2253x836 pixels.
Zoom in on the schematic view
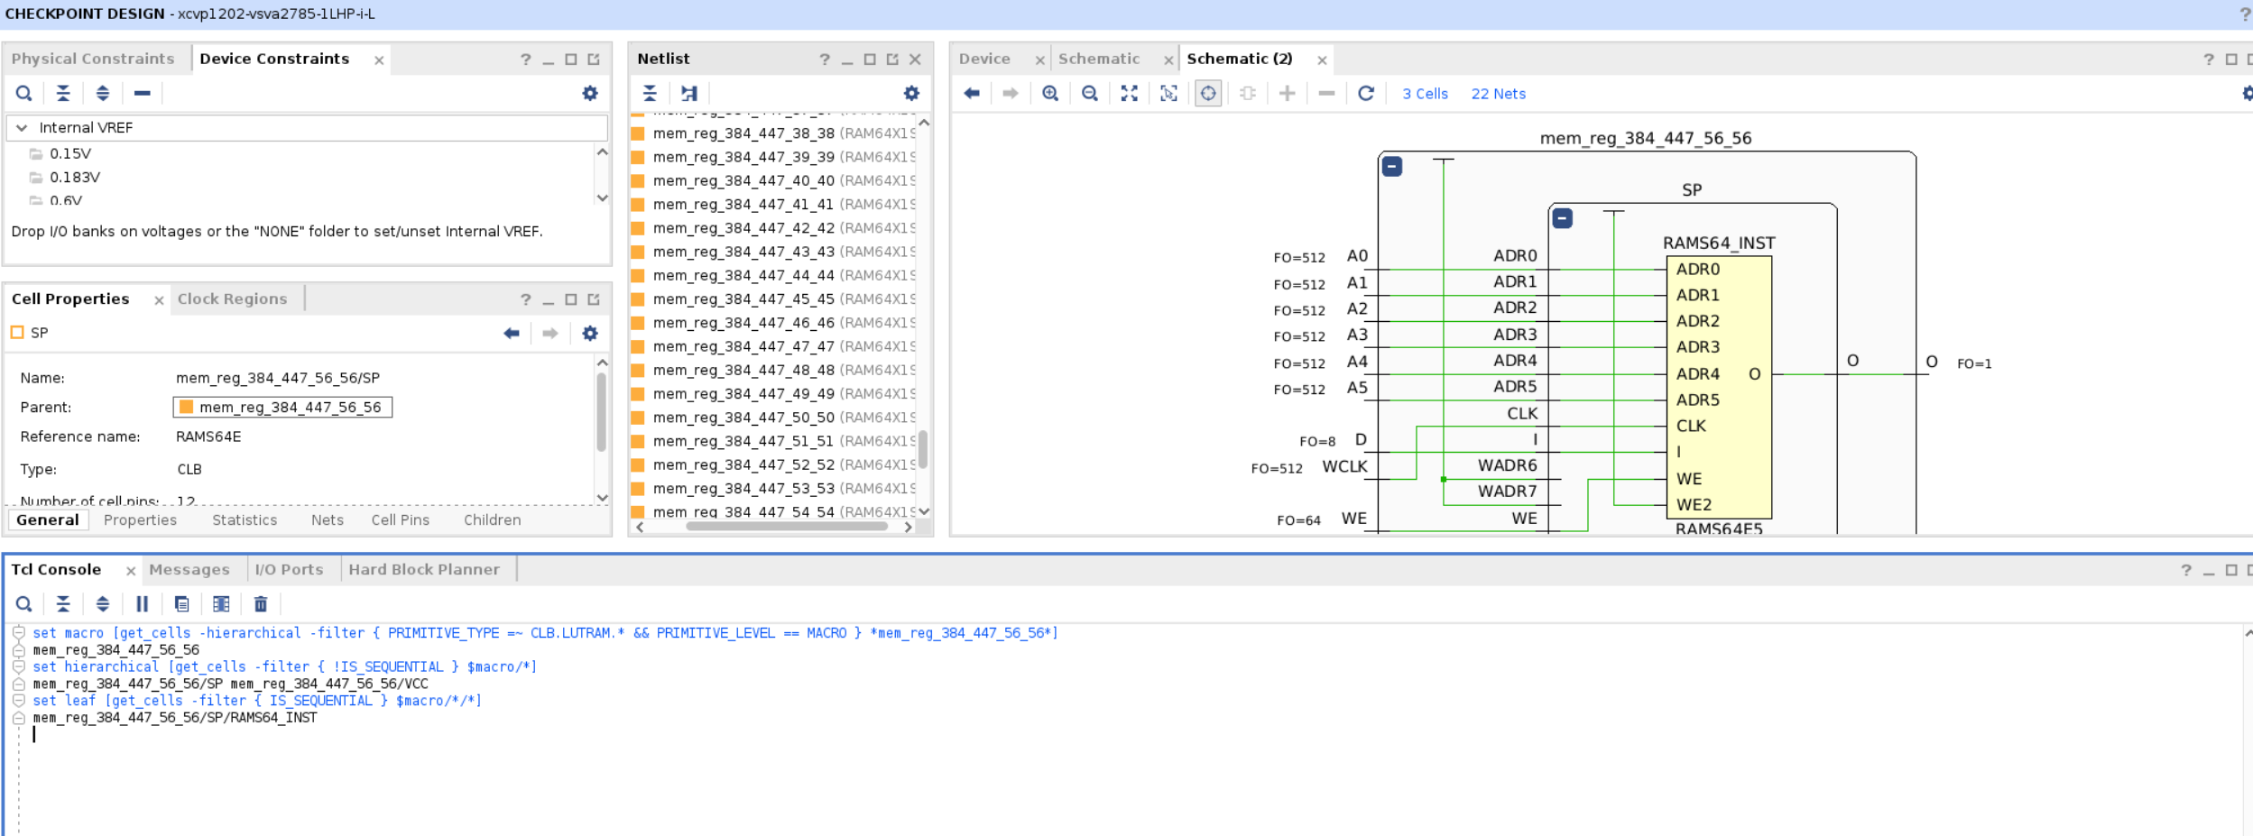click(1050, 94)
